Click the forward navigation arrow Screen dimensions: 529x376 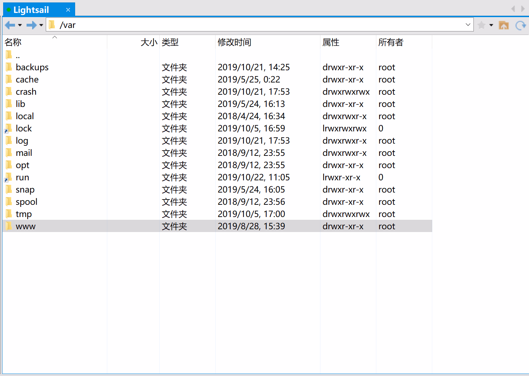31,25
